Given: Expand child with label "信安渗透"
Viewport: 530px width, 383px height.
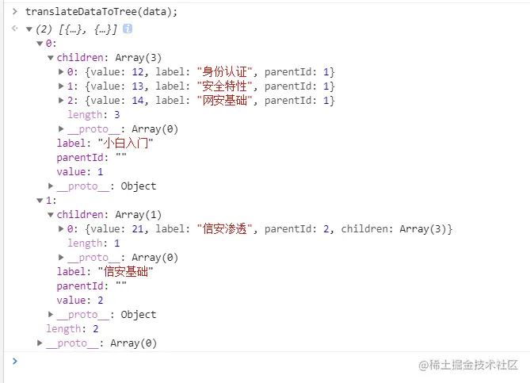Looking at the screenshot, I should pyautogui.click(x=61, y=228).
